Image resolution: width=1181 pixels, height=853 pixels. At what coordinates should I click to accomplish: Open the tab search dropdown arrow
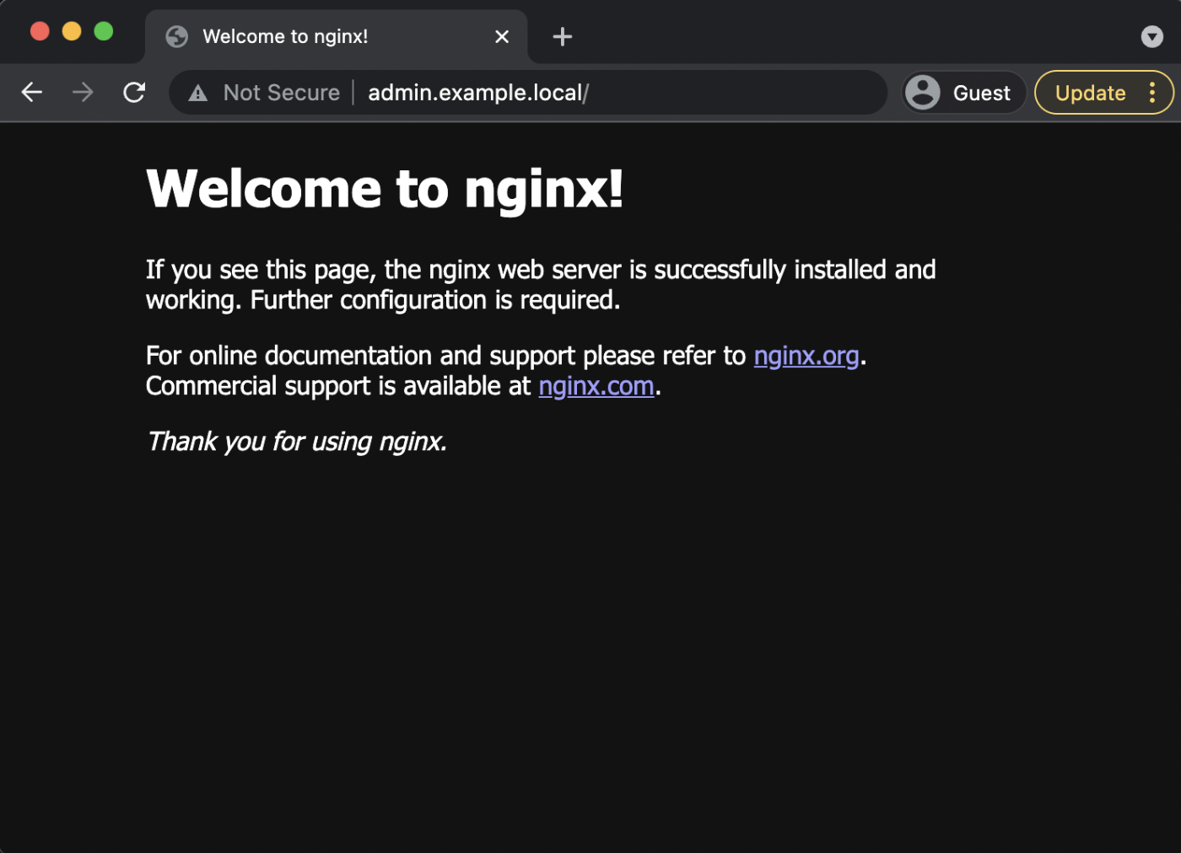[1152, 36]
